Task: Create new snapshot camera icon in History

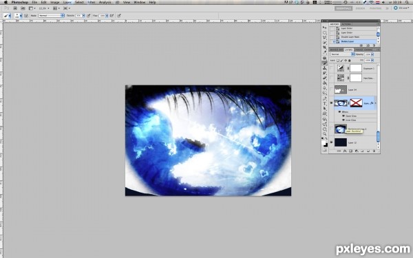Action: [368, 45]
